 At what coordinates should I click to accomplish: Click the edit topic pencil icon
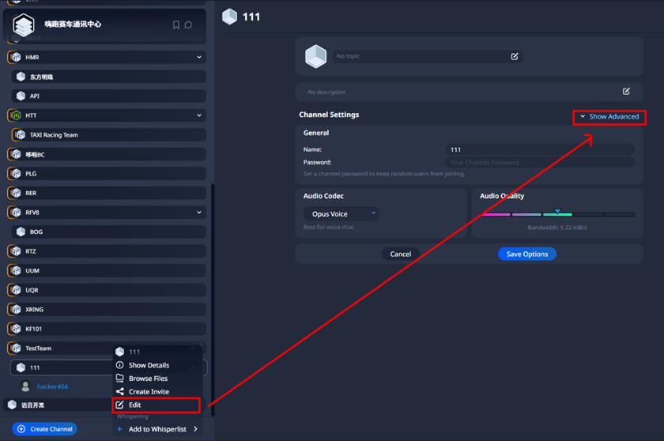point(515,56)
